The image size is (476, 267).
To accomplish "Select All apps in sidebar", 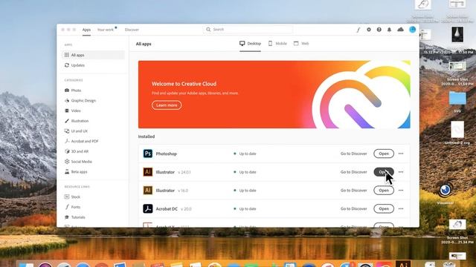I will pos(93,55).
